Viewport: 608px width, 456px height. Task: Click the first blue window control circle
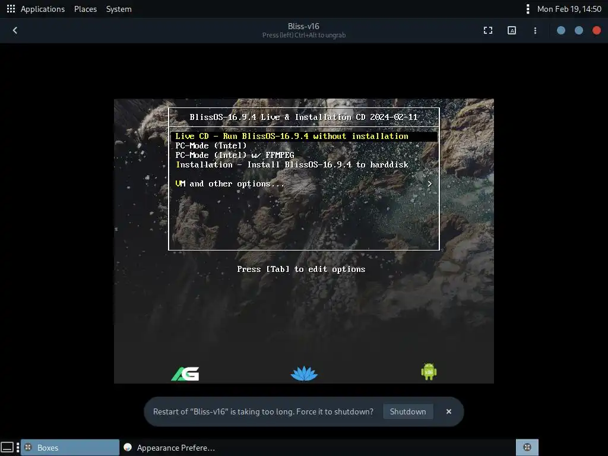(560, 30)
